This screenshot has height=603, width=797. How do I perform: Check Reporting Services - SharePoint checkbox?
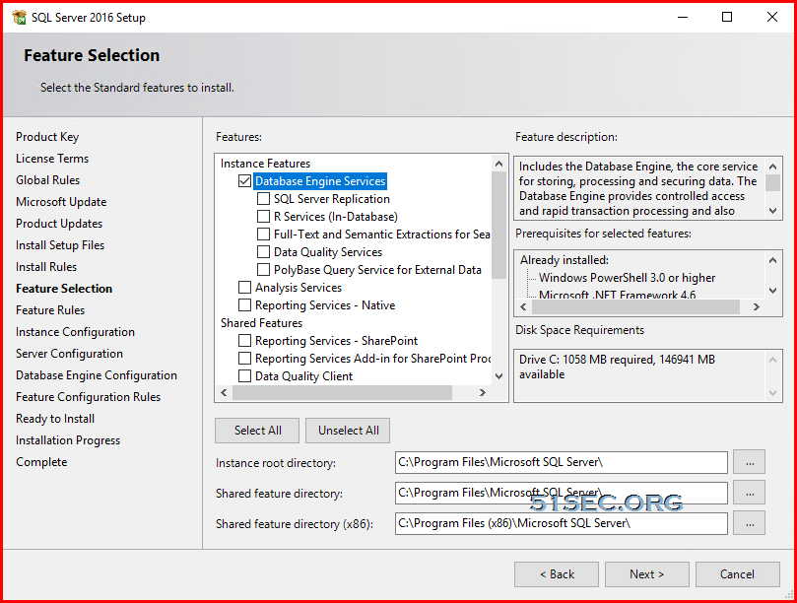point(244,341)
